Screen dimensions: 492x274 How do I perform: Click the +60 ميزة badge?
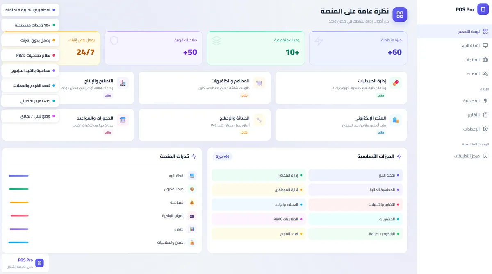(223, 156)
